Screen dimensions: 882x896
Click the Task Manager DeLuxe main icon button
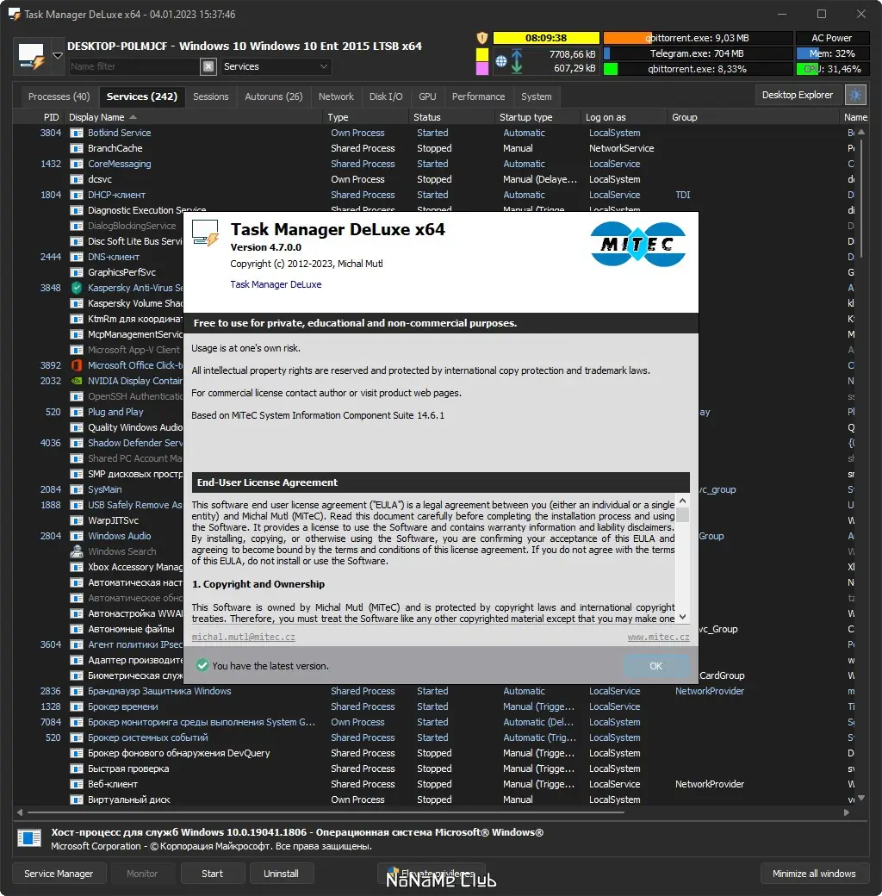point(31,56)
